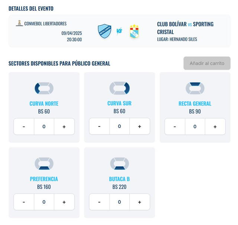Click the CONMEBOL Libertadores trophy logo
Screen dimensions: 238x225
pyautogui.click(x=19, y=24)
